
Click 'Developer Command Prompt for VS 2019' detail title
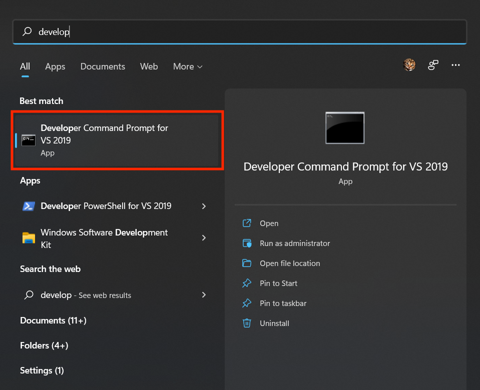coord(345,166)
